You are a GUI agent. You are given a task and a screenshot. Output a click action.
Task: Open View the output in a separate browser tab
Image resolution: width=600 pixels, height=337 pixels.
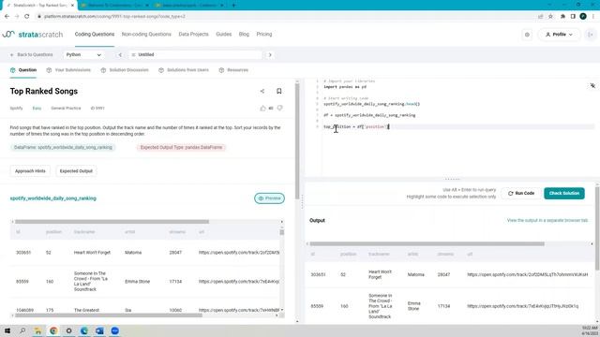547,221
